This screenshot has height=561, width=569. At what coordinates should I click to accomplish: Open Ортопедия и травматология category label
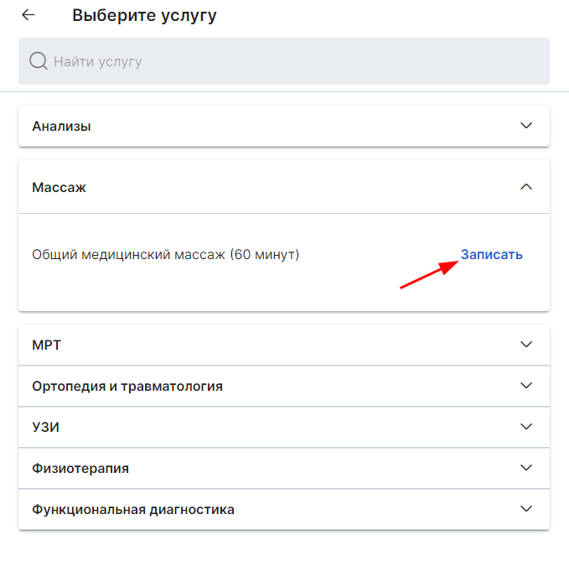(127, 386)
